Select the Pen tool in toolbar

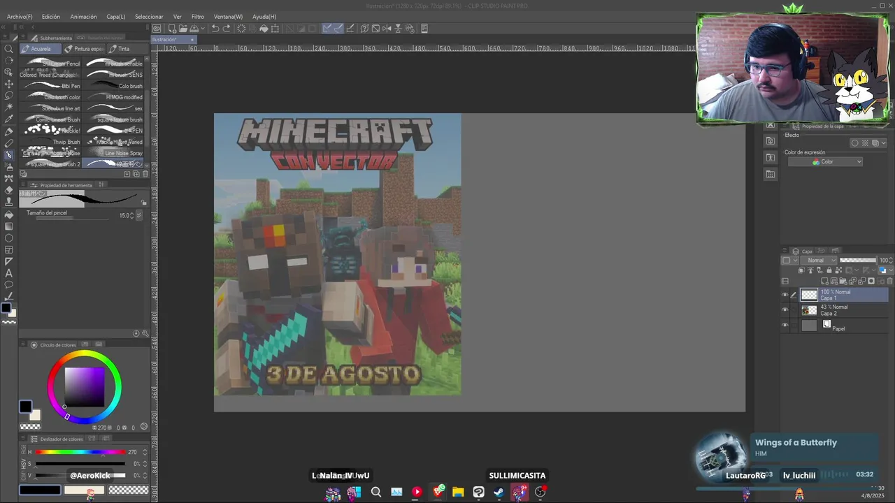[x=9, y=131]
